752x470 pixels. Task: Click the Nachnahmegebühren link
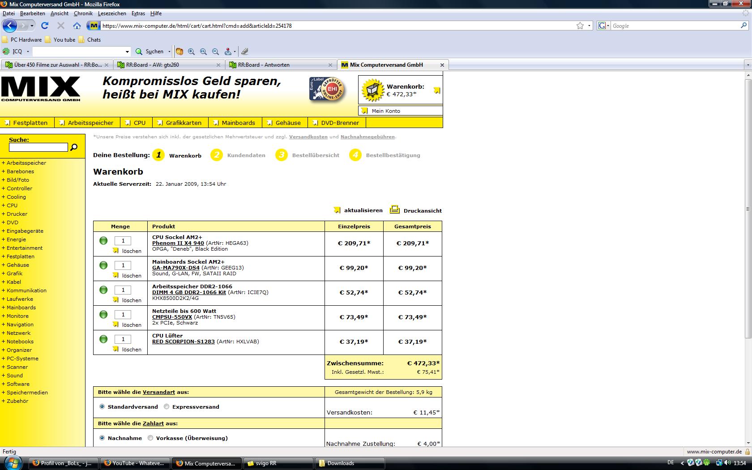[x=367, y=137]
